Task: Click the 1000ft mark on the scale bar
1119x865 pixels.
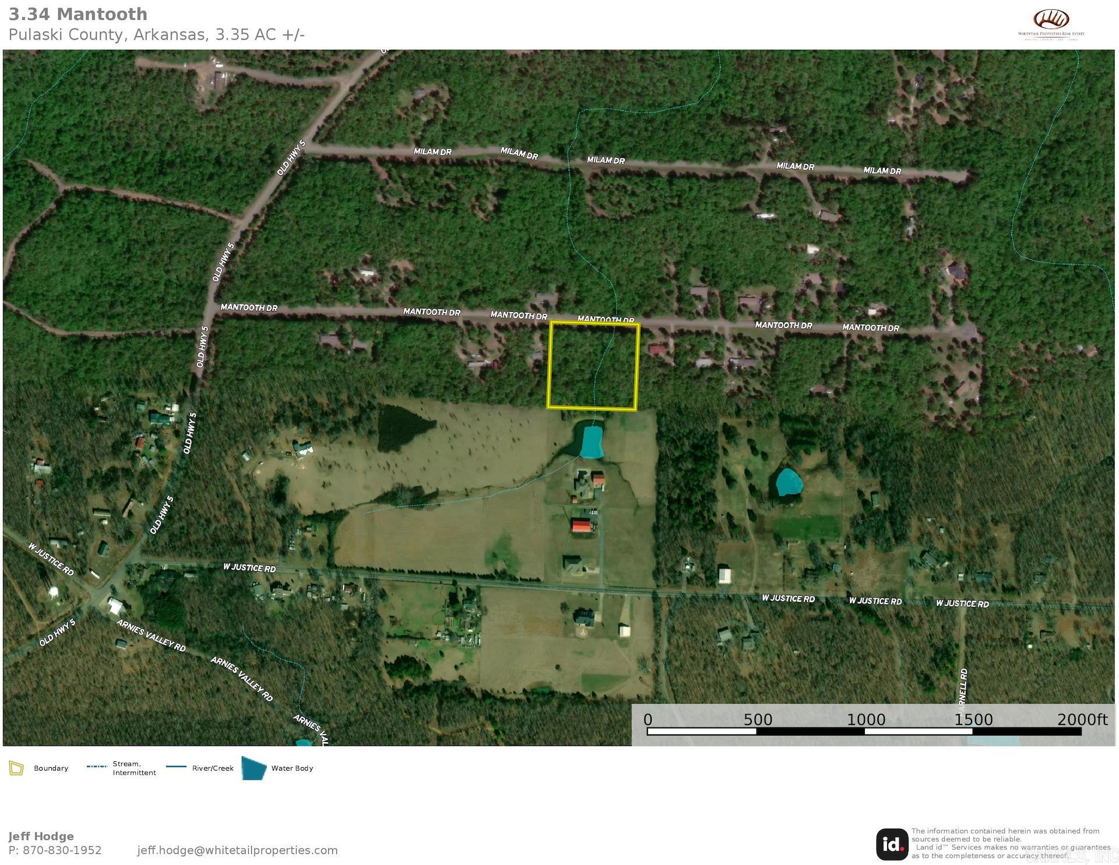Action: coord(868,720)
